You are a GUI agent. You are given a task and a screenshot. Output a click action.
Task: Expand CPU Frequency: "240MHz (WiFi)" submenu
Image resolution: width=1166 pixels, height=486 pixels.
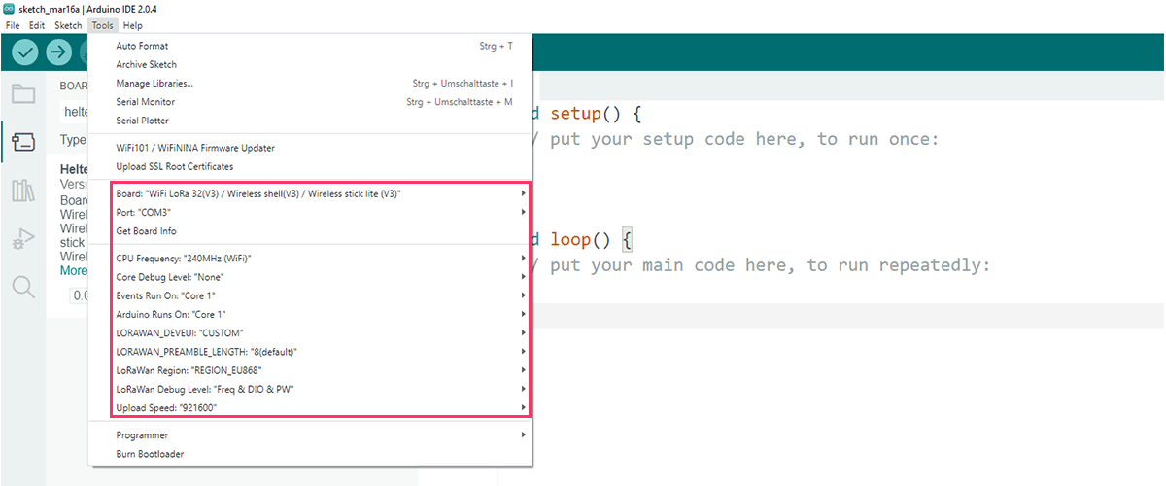(x=310, y=259)
